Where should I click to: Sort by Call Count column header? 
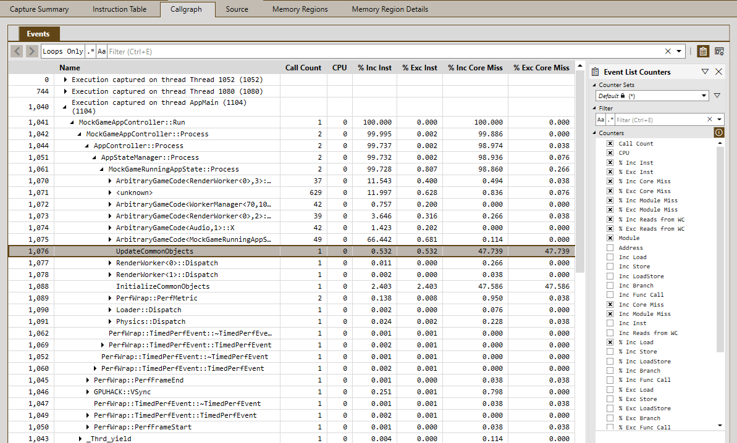pyautogui.click(x=303, y=68)
